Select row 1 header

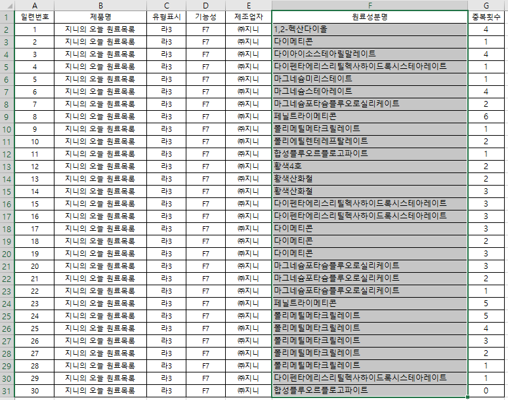(7, 17)
